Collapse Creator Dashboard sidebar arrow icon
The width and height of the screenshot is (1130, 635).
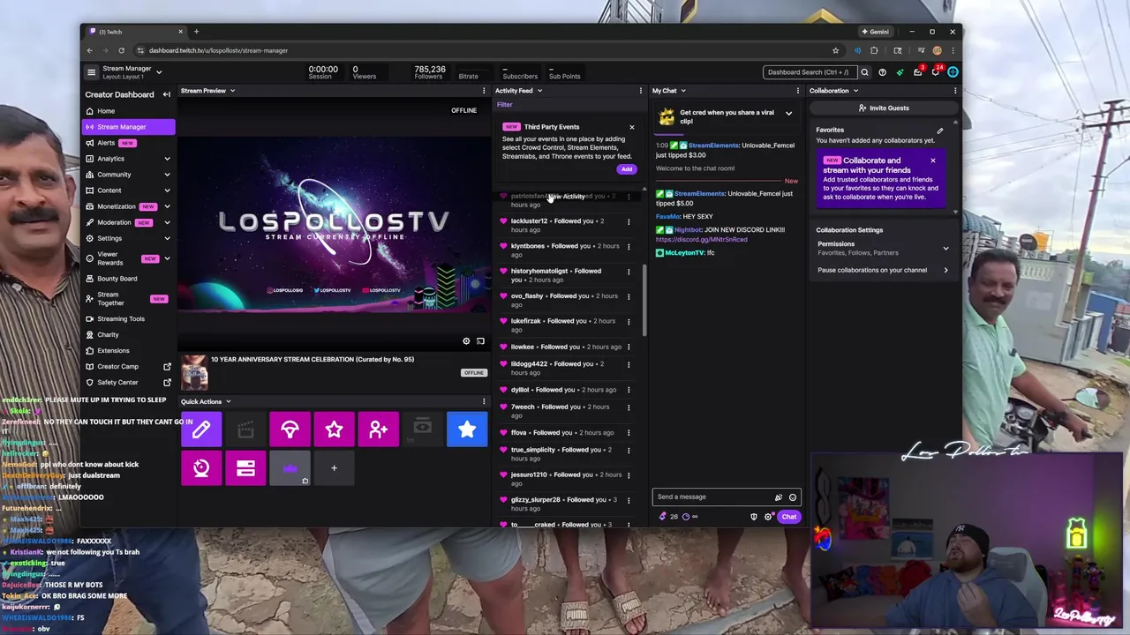pyautogui.click(x=166, y=94)
